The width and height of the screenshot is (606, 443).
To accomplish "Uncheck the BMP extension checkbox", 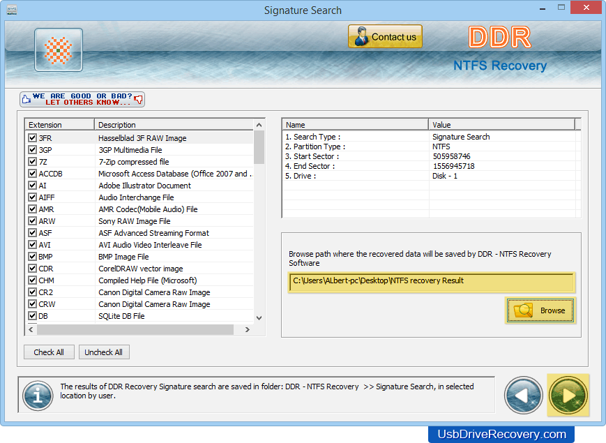I will (x=33, y=257).
